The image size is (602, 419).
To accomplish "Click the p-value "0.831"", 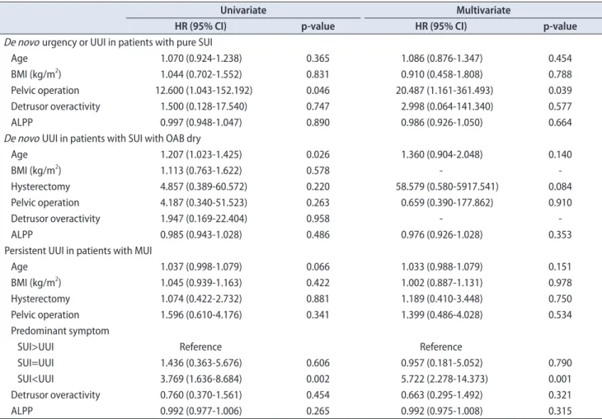I will click(x=317, y=74).
